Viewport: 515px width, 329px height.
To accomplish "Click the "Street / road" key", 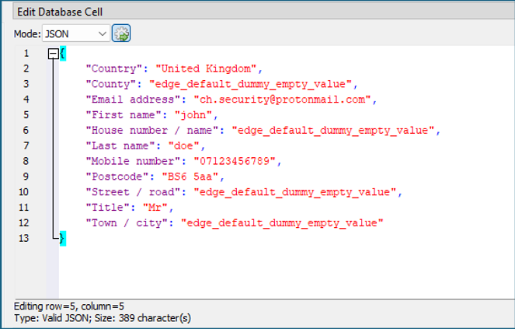I will pyautogui.click(x=133, y=192).
